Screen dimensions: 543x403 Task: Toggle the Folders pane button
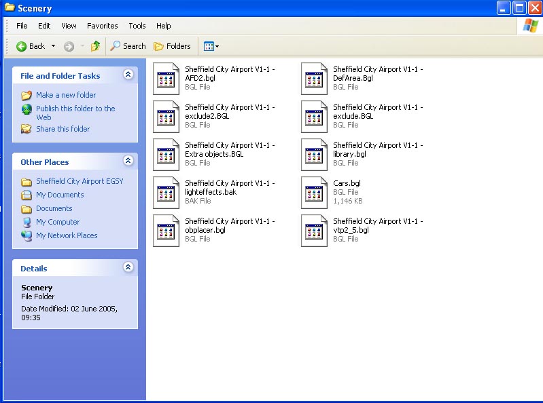[x=172, y=46]
